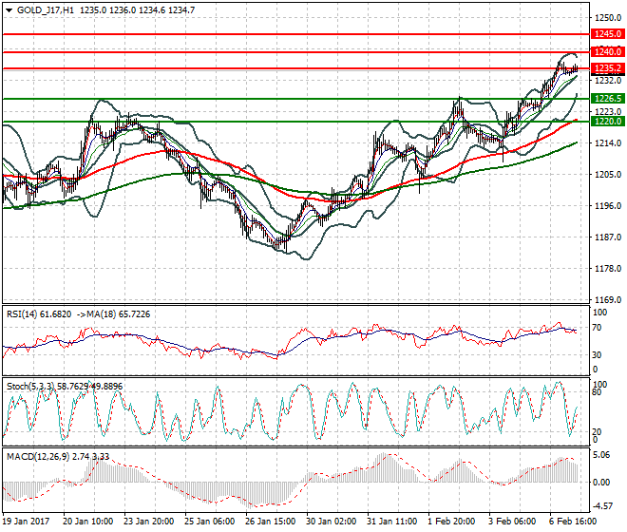Click the ->MA(18) 65.7226 label
The width and height of the screenshot is (627, 532).
pos(113,314)
